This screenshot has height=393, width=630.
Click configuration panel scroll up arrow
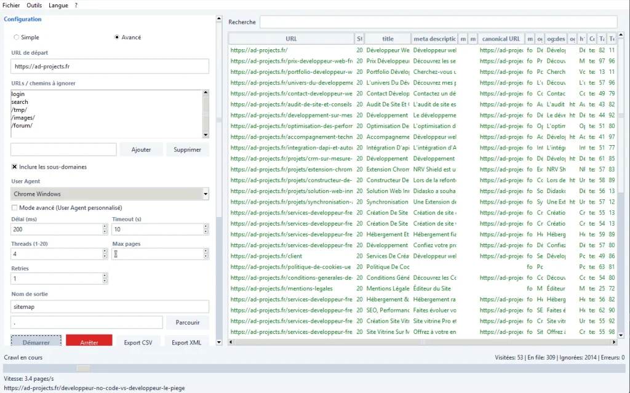coord(219,18)
